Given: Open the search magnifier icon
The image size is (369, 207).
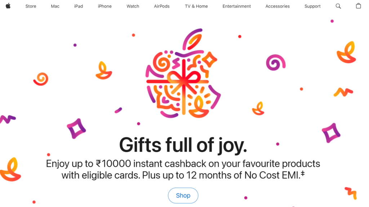Looking at the screenshot, I should pyautogui.click(x=338, y=6).
